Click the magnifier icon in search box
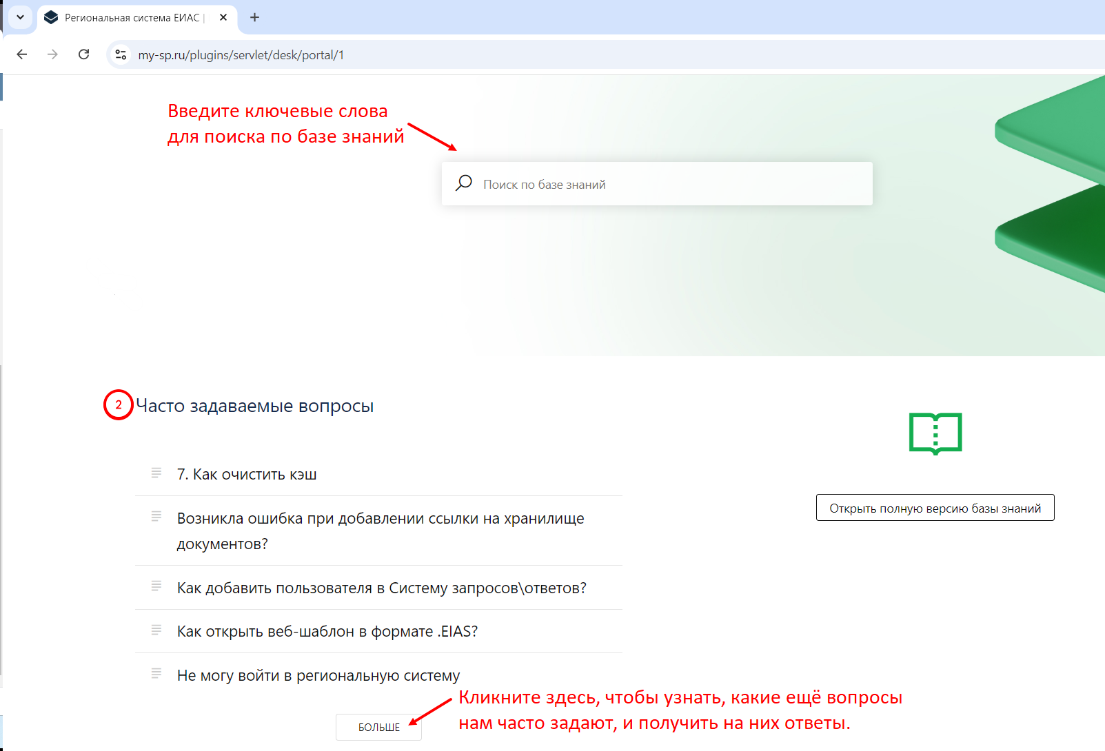This screenshot has height=751, width=1105. pyautogui.click(x=464, y=183)
